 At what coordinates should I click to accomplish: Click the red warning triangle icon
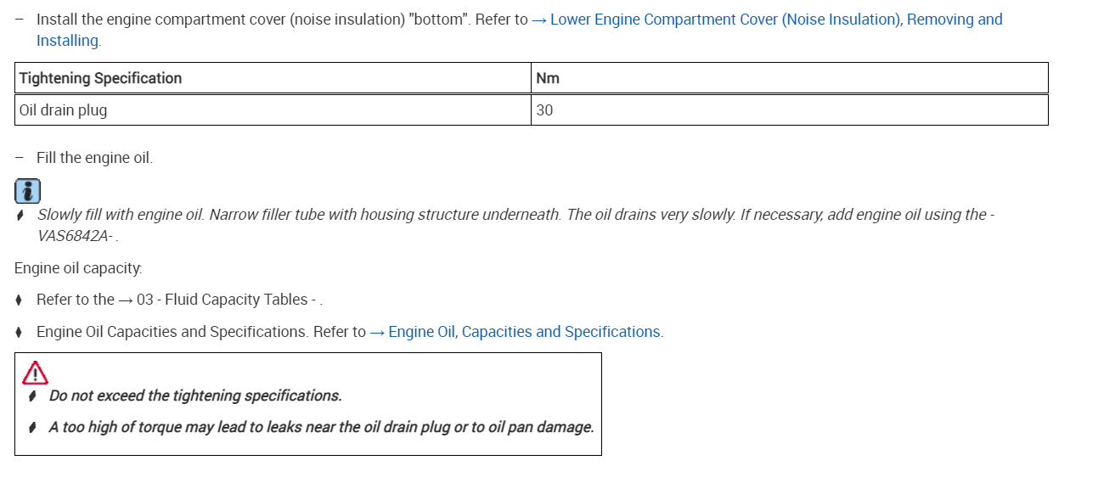[35, 373]
